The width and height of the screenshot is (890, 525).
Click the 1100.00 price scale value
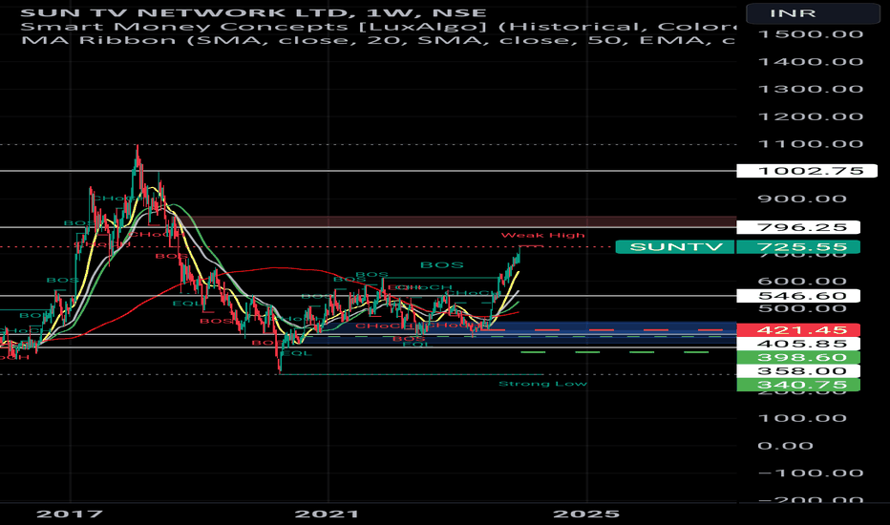coord(811,143)
